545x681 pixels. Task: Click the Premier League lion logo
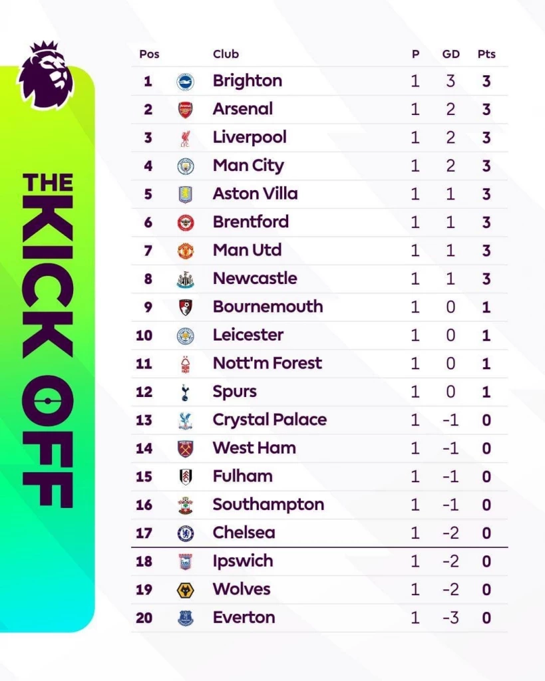tap(45, 75)
